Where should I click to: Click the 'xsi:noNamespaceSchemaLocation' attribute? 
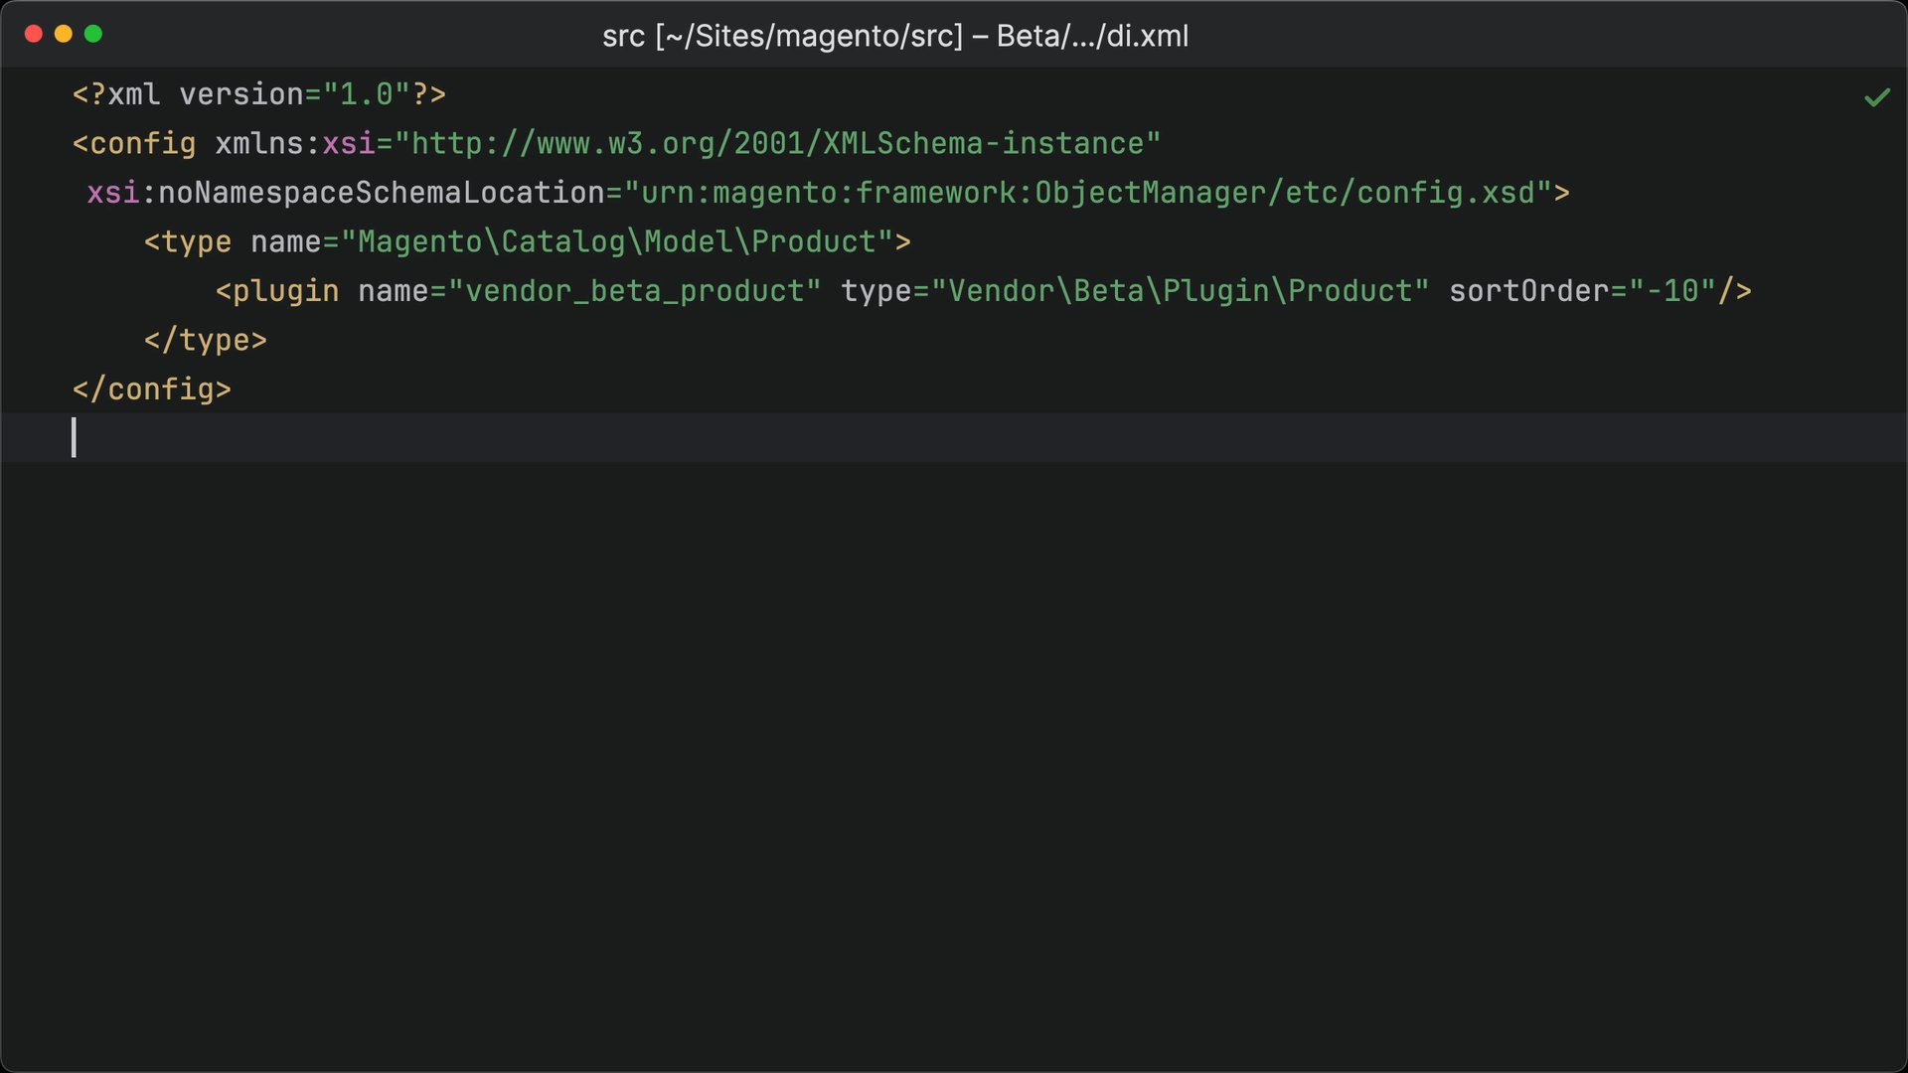coord(346,193)
